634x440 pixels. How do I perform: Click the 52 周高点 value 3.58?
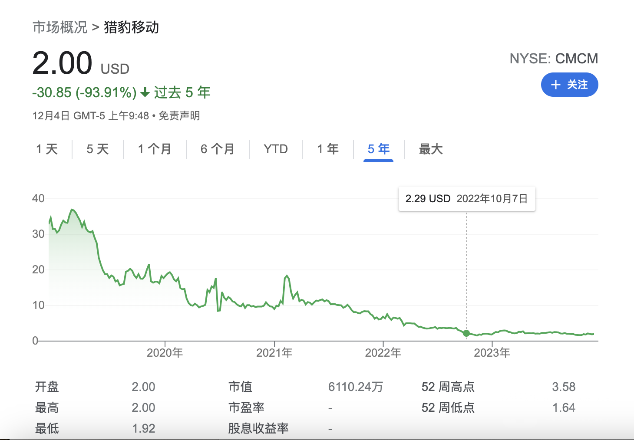[x=564, y=387]
